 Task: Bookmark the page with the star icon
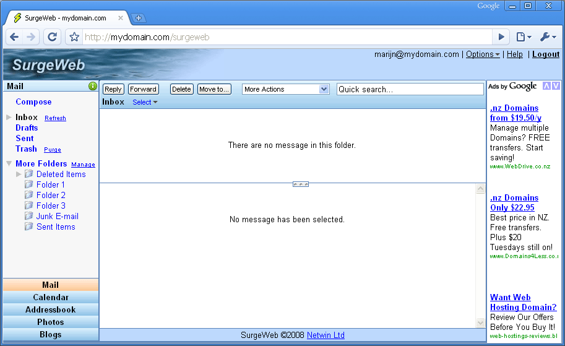(74, 37)
